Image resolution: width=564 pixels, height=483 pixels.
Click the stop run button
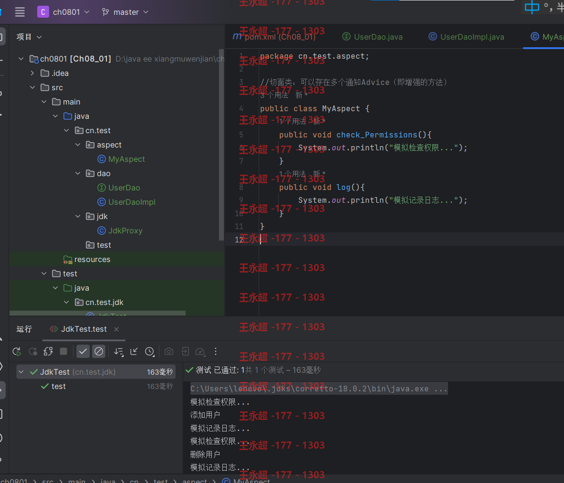pyautogui.click(x=63, y=351)
